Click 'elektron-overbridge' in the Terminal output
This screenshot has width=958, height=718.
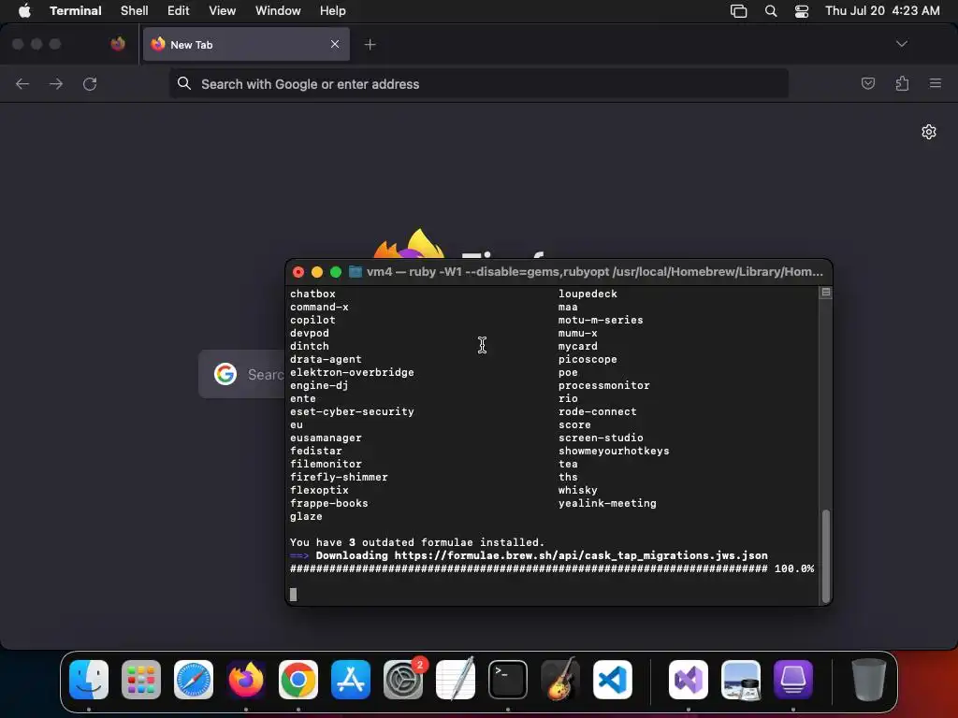(352, 372)
